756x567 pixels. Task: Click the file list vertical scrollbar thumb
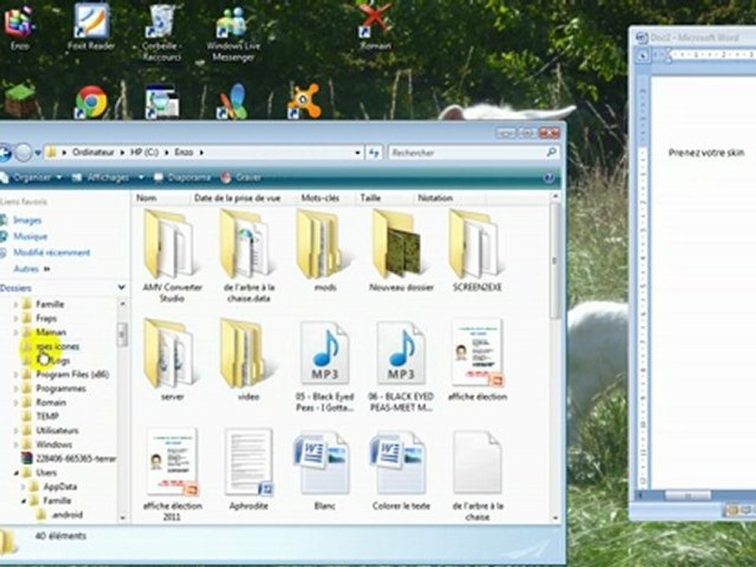(554, 261)
